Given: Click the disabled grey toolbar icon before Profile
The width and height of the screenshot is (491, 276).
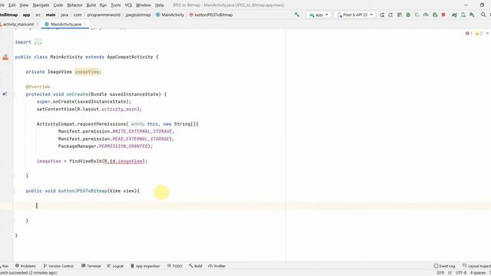Looking at the screenshot, I should click(417, 15).
